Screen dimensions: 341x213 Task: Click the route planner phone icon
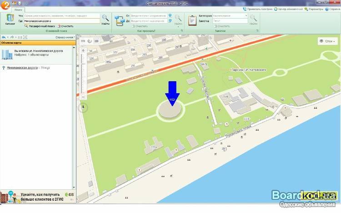coord(120,19)
